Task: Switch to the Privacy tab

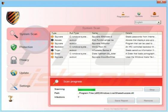Action: coord(28,60)
